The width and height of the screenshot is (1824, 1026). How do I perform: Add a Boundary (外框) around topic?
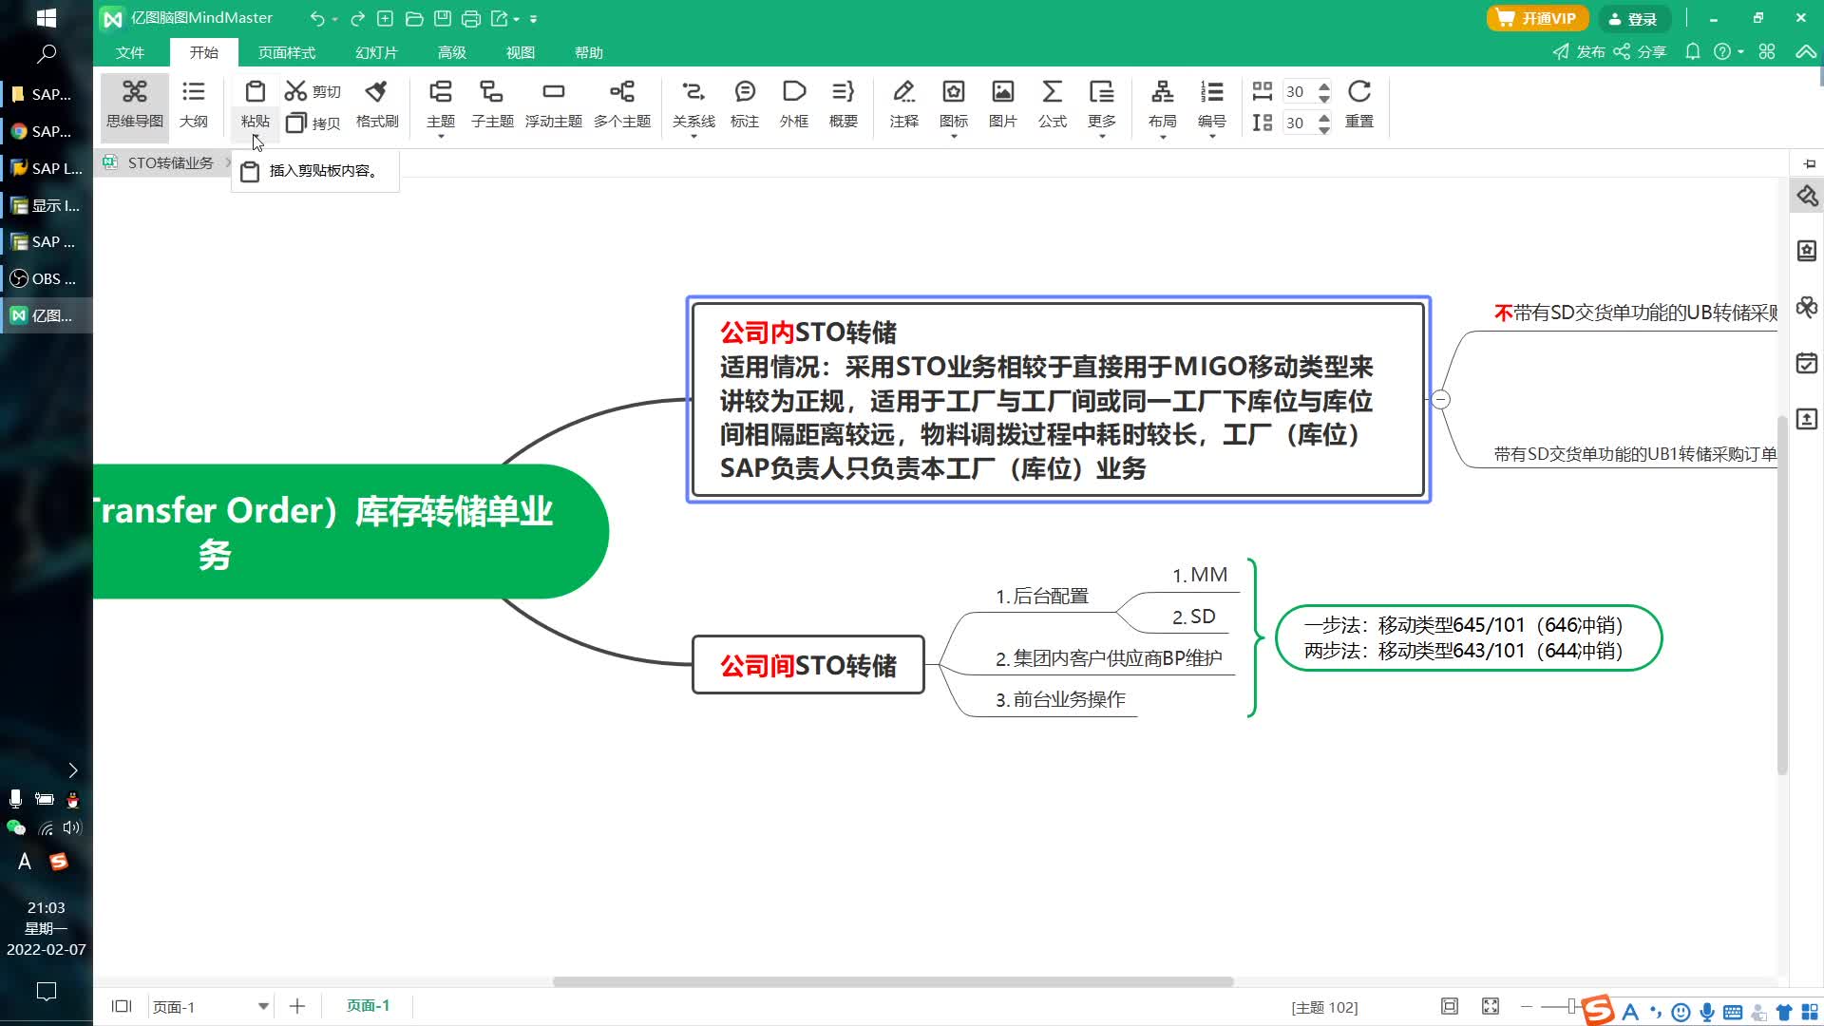[x=794, y=104]
